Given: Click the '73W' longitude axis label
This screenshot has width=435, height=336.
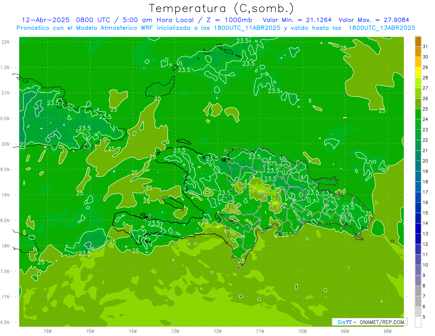Looking at the screenshot, I should pos(175,331).
